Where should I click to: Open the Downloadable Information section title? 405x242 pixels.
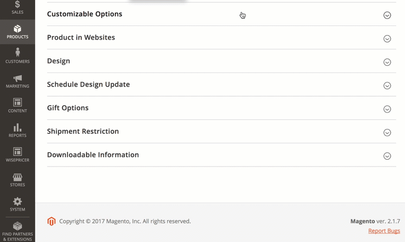pyautogui.click(x=93, y=155)
